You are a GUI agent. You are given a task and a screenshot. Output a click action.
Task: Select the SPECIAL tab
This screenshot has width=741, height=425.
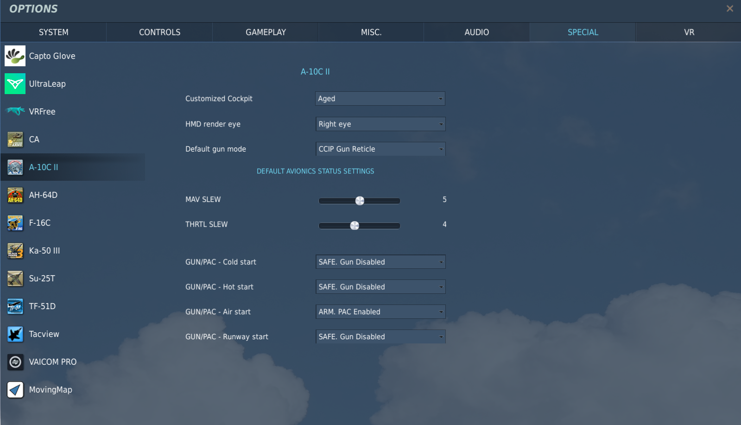583,32
